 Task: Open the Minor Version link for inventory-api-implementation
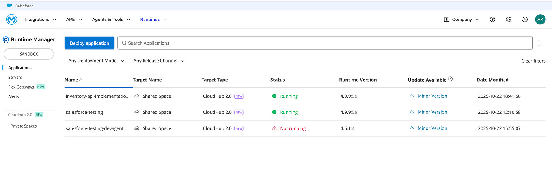pyautogui.click(x=432, y=96)
